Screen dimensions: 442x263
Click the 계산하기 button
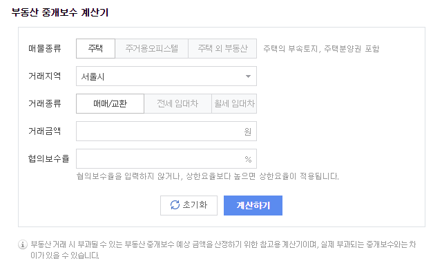point(253,205)
